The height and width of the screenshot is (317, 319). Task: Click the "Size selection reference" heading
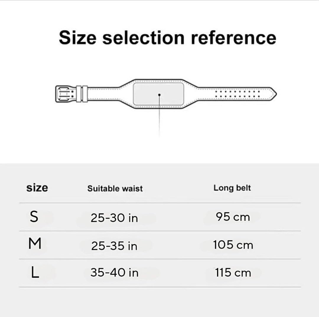coord(167,37)
